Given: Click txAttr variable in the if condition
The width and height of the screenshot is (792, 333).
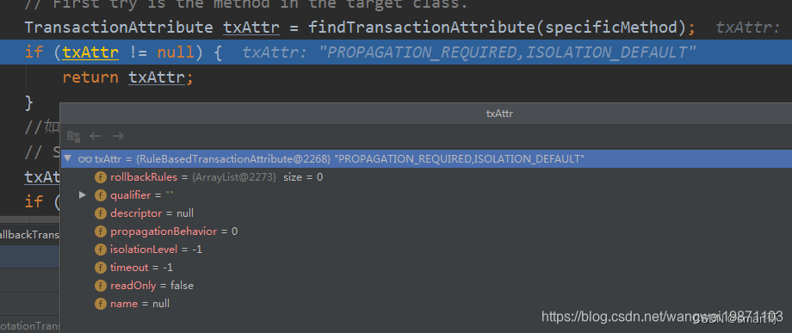Looking at the screenshot, I should 90,52.
